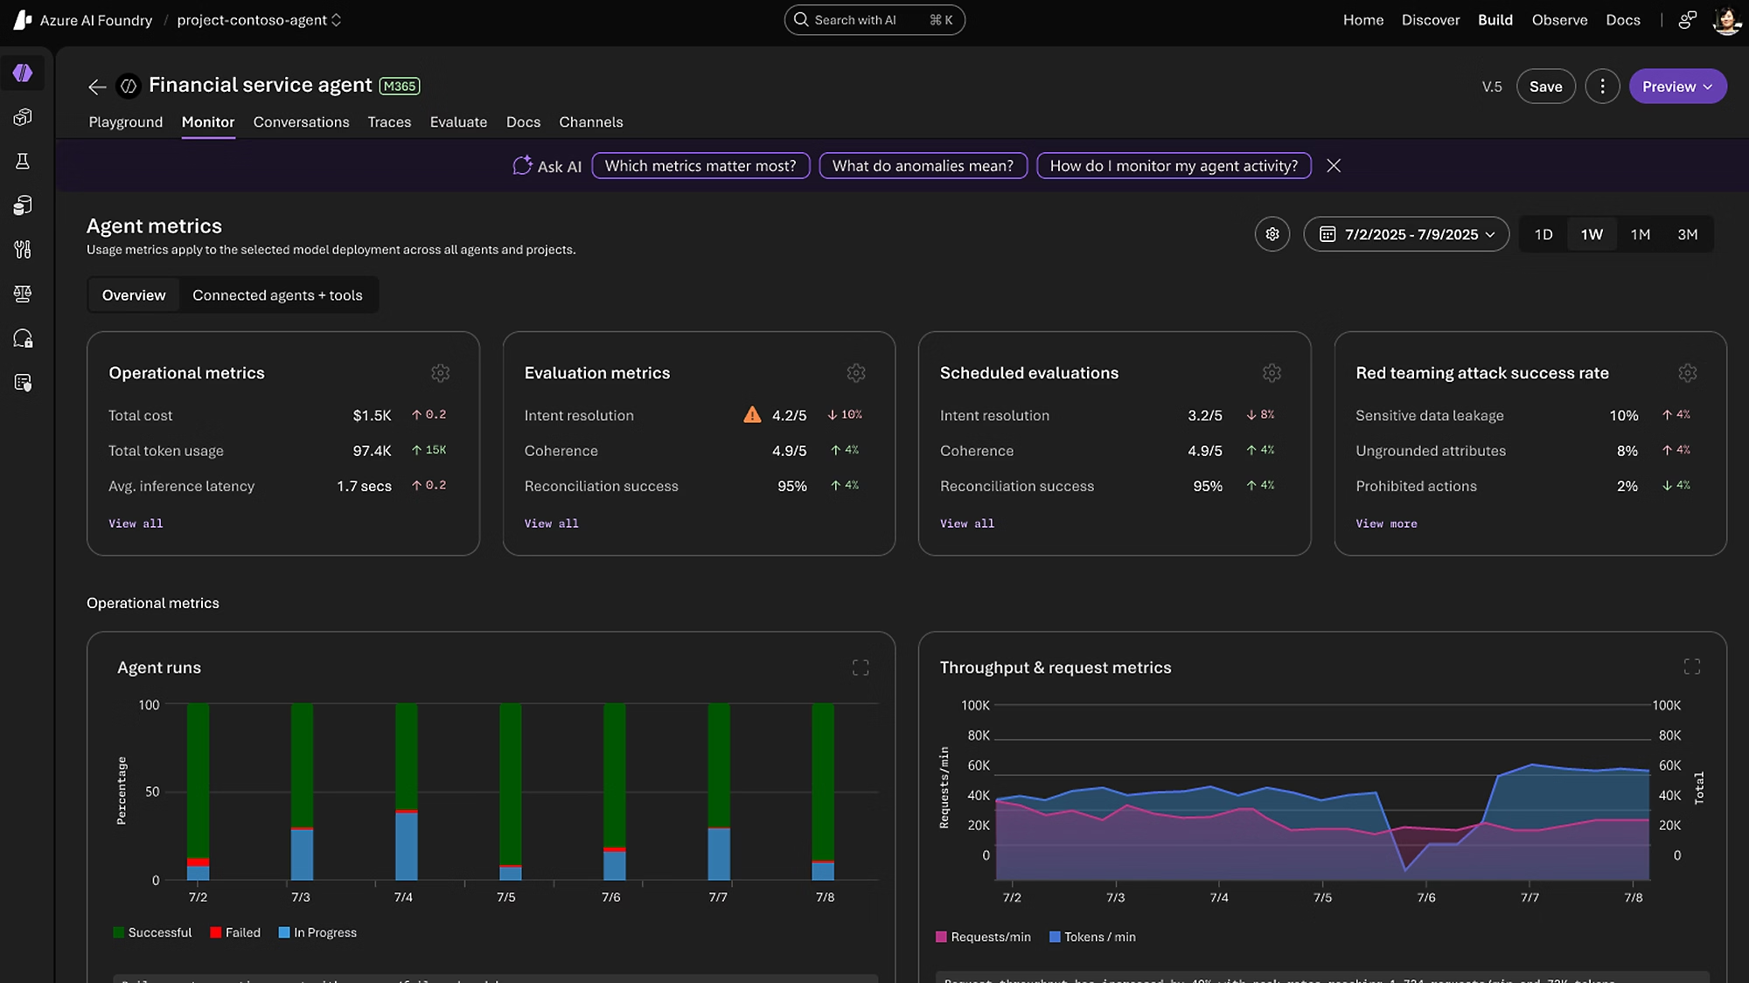The height and width of the screenshot is (983, 1749).
Task: Click the Save button
Action: pyautogui.click(x=1545, y=87)
